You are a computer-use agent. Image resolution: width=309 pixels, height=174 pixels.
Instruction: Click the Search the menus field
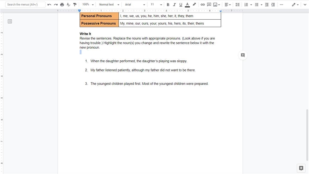[25, 5]
